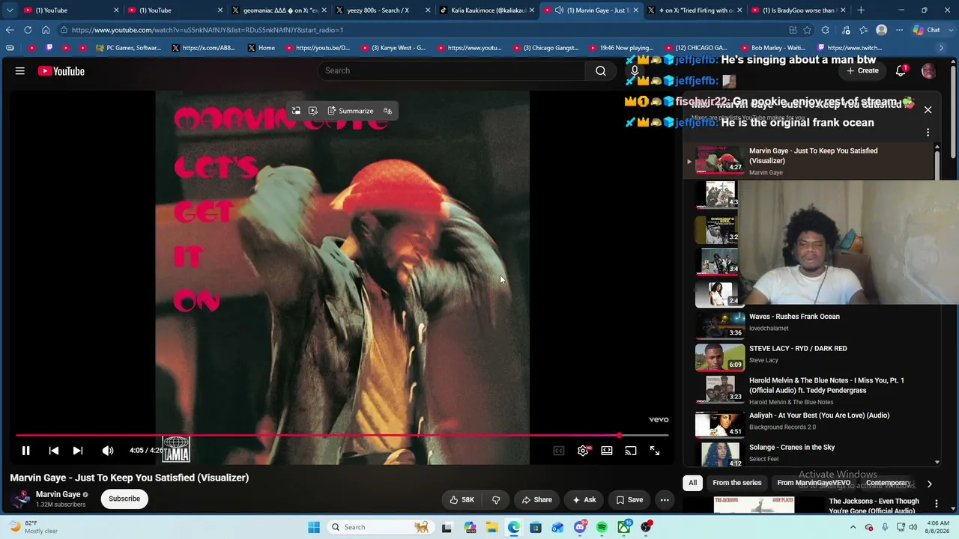Screen dimensions: 959x539
Task: Toggle closed captions on the player
Action: 559,451
